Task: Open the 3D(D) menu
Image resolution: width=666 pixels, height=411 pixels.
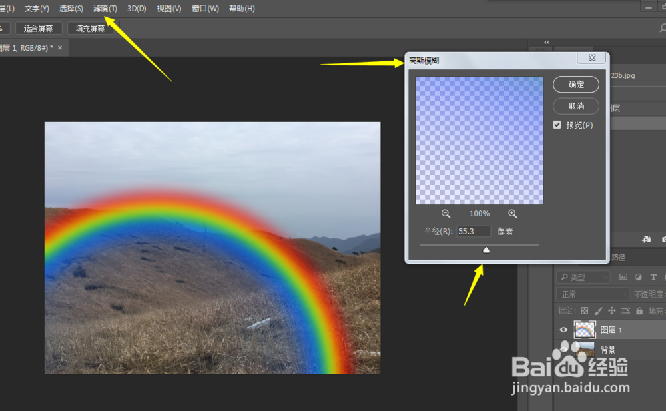Action: point(137,9)
